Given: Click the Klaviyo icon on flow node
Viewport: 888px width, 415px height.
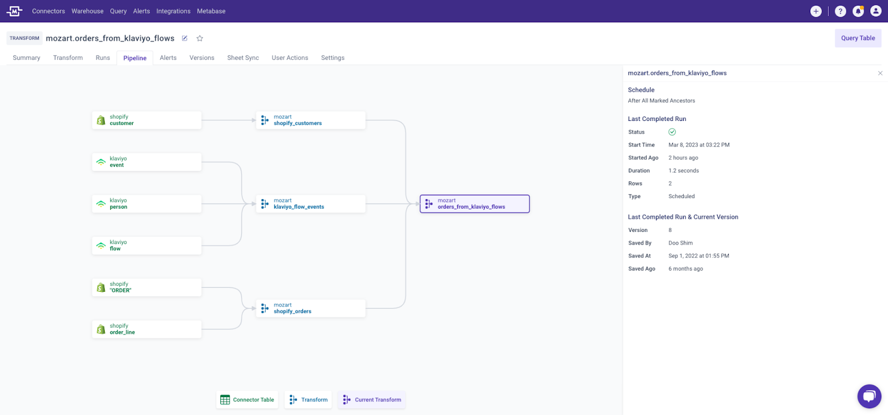Looking at the screenshot, I should point(101,245).
